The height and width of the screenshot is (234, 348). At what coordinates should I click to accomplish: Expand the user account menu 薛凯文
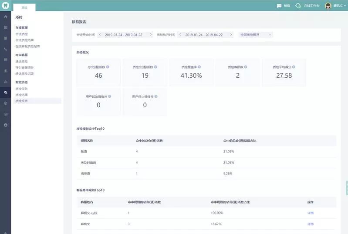[338, 6]
